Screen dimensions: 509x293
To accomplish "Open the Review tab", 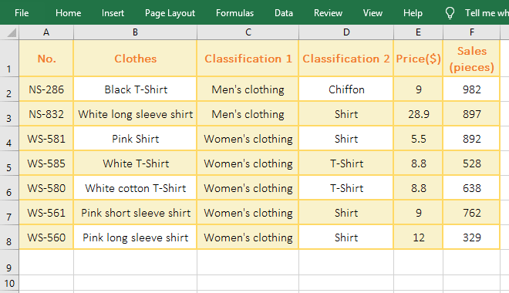I will click(x=328, y=13).
